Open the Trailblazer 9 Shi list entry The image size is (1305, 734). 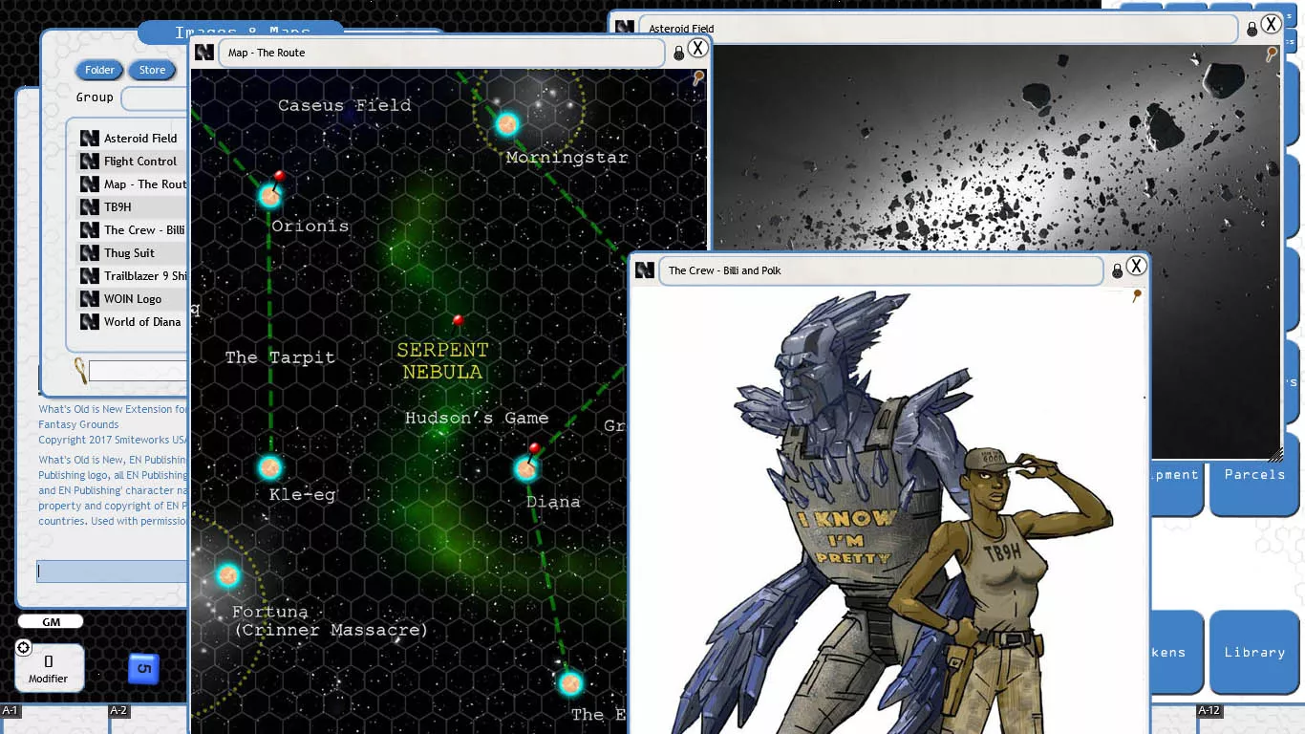[x=145, y=276]
